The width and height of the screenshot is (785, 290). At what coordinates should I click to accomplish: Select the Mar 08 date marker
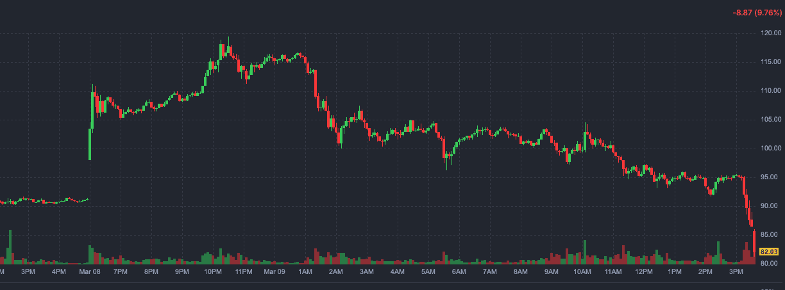coord(89,272)
